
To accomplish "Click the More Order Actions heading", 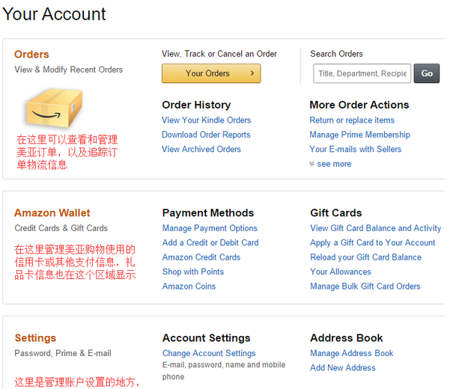I will coord(359,105).
